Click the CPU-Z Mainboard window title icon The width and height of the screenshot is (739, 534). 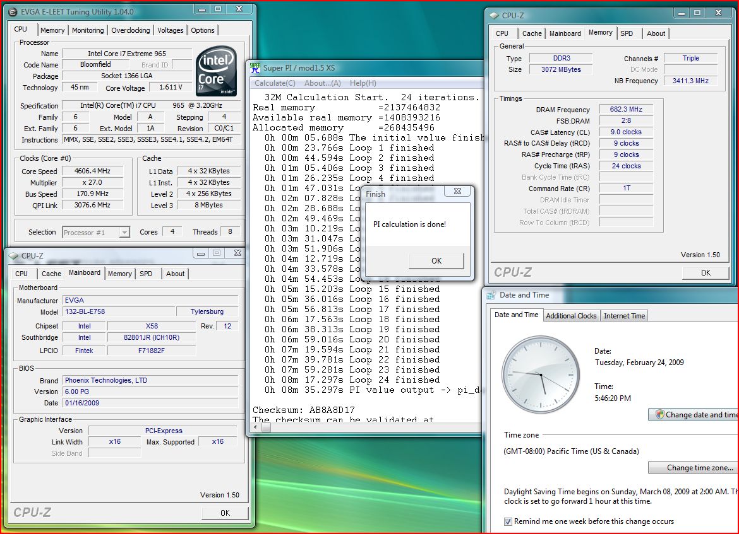point(13,255)
